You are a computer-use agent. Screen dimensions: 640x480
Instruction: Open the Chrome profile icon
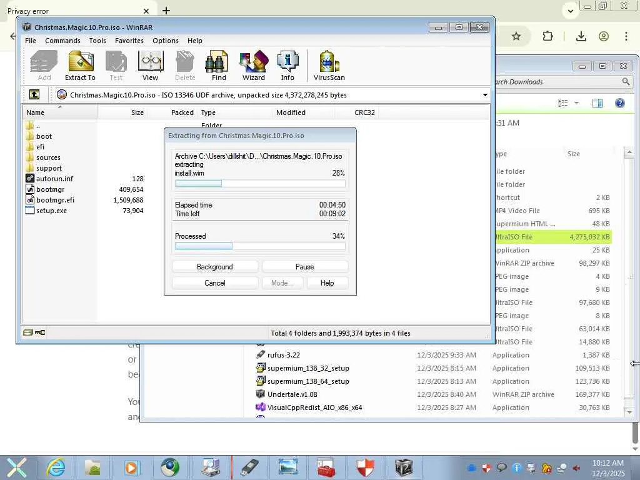click(x=604, y=36)
